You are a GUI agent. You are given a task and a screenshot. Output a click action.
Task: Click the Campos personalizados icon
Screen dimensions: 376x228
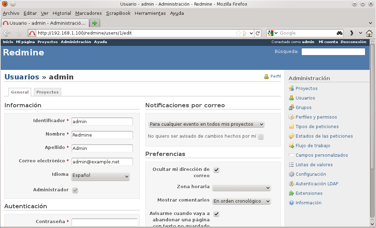point(291,155)
